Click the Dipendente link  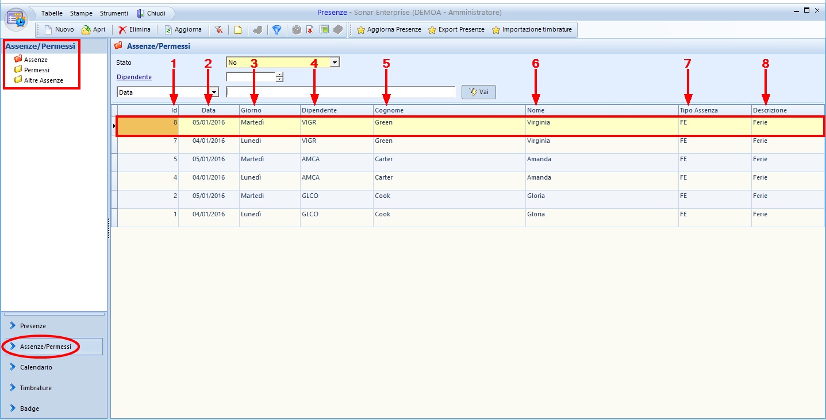(134, 77)
